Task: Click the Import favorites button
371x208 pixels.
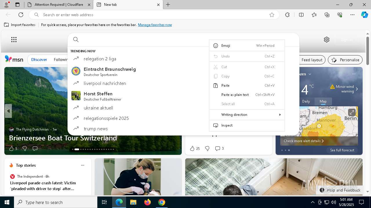Action: pos(20,25)
